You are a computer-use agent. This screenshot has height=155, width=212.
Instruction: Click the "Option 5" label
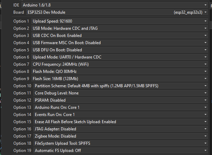(x=21, y=50)
